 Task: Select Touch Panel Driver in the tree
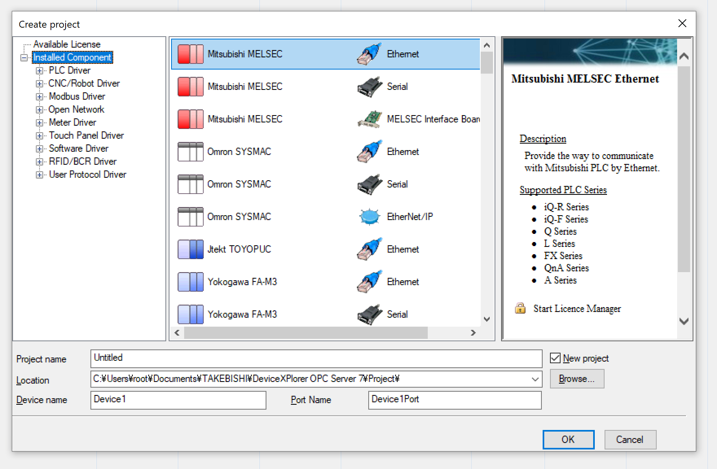(x=86, y=135)
